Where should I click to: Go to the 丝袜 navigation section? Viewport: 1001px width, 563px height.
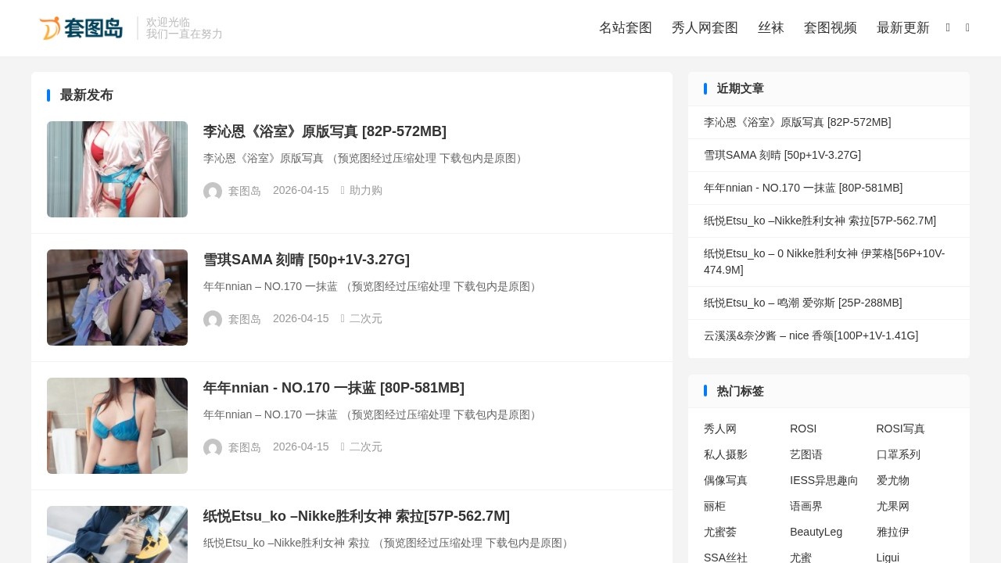[770, 28]
